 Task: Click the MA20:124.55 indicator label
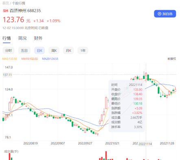(x=50, y=59)
